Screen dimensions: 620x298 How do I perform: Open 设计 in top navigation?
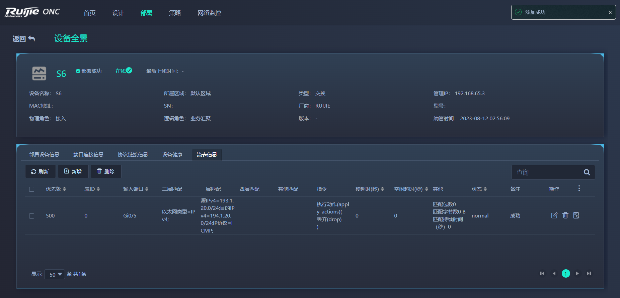point(118,13)
